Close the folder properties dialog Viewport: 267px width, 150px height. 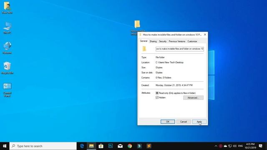[x=205, y=35]
